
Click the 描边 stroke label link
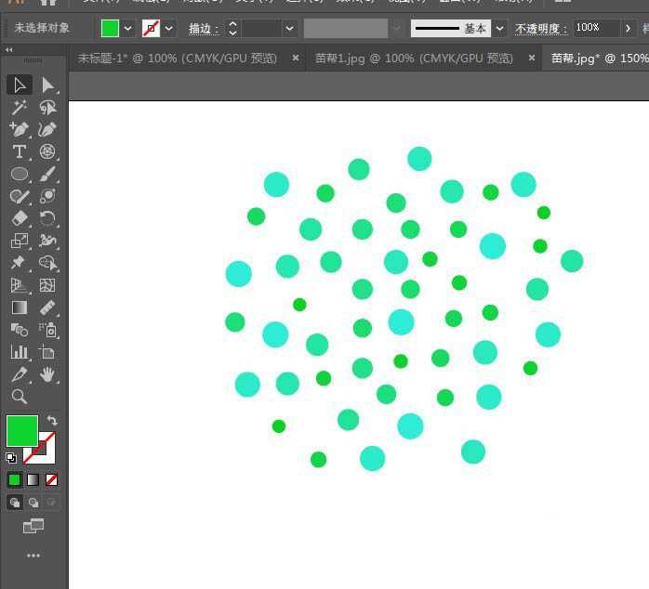(203, 29)
